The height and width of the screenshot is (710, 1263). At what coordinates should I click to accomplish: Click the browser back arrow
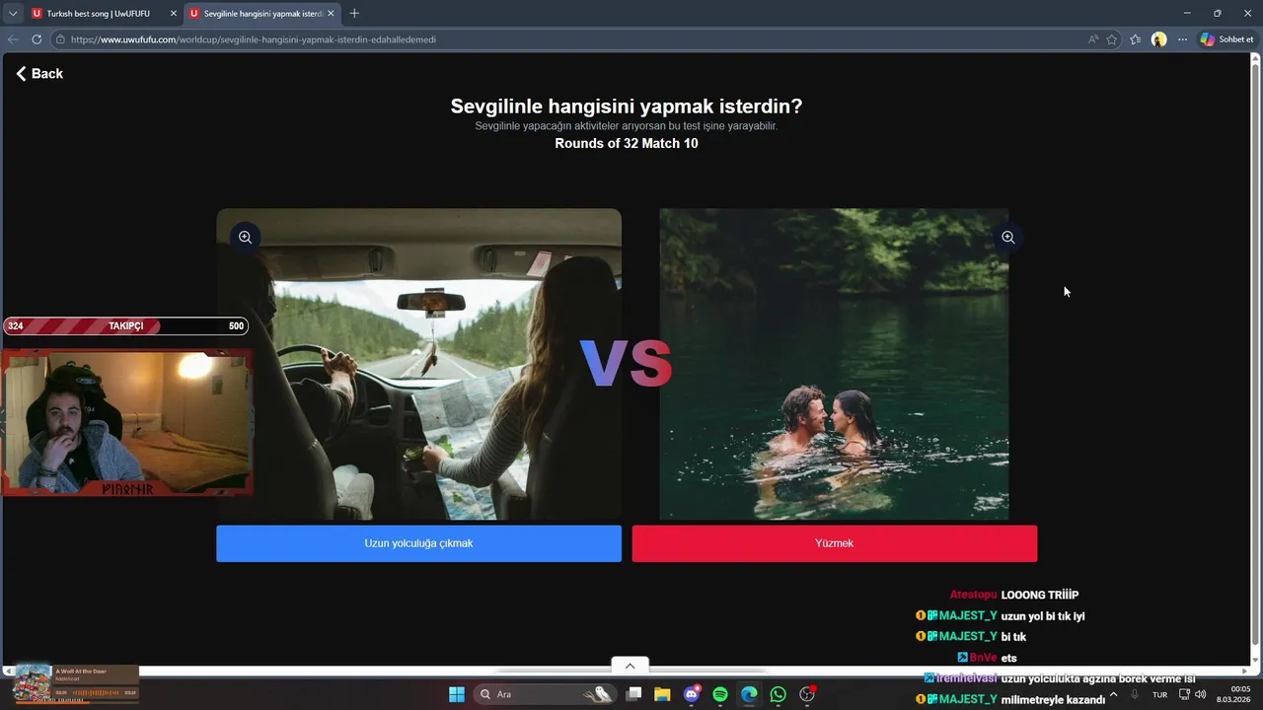13,39
